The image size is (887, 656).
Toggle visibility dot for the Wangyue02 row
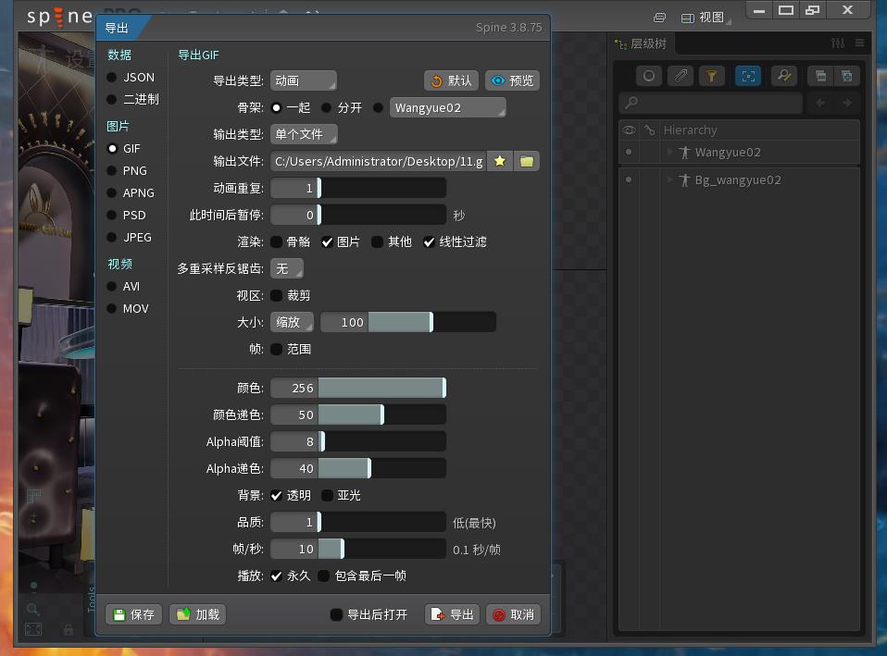[x=629, y=152]
